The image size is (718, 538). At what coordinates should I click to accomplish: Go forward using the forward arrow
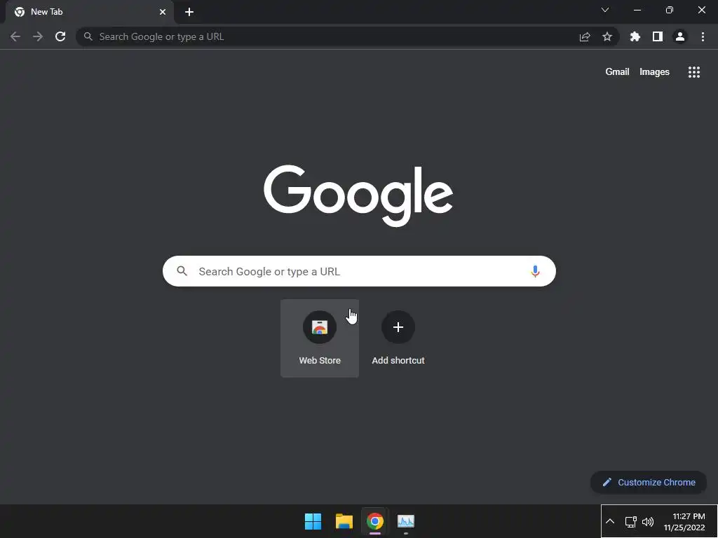point(38,36)
